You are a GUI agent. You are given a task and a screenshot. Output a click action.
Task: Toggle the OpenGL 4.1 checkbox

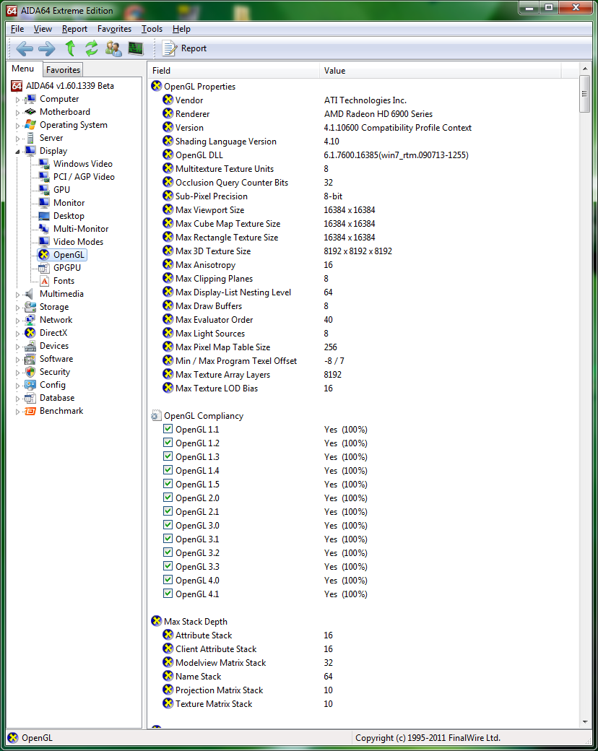point(168,594)
